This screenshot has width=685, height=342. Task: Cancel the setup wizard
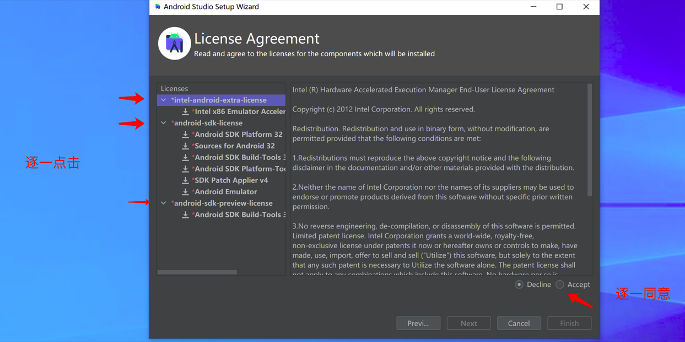click(519, 323)
